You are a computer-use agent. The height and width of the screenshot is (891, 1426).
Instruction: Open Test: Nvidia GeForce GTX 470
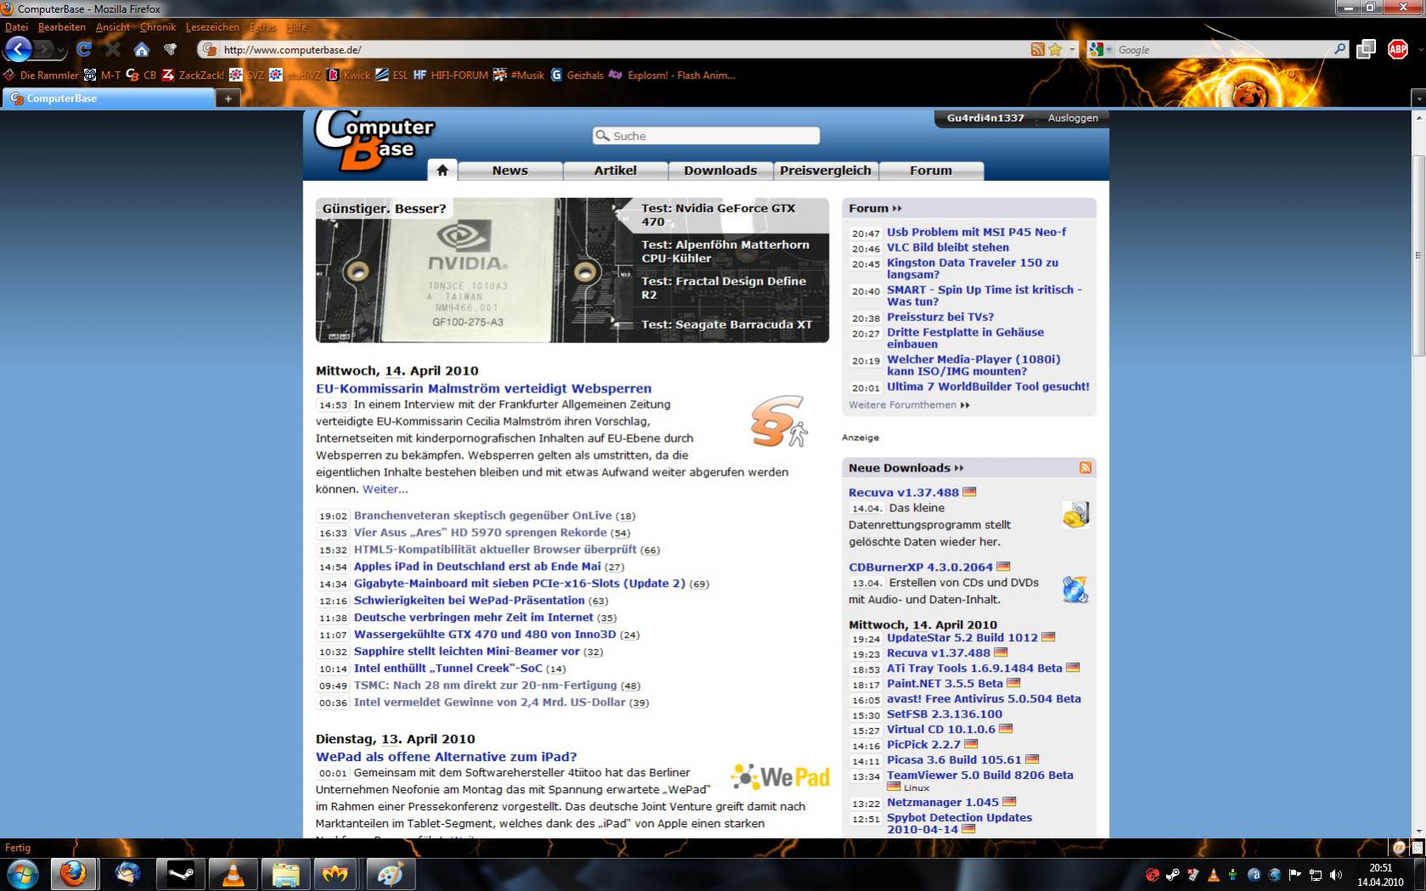(719, 215)
